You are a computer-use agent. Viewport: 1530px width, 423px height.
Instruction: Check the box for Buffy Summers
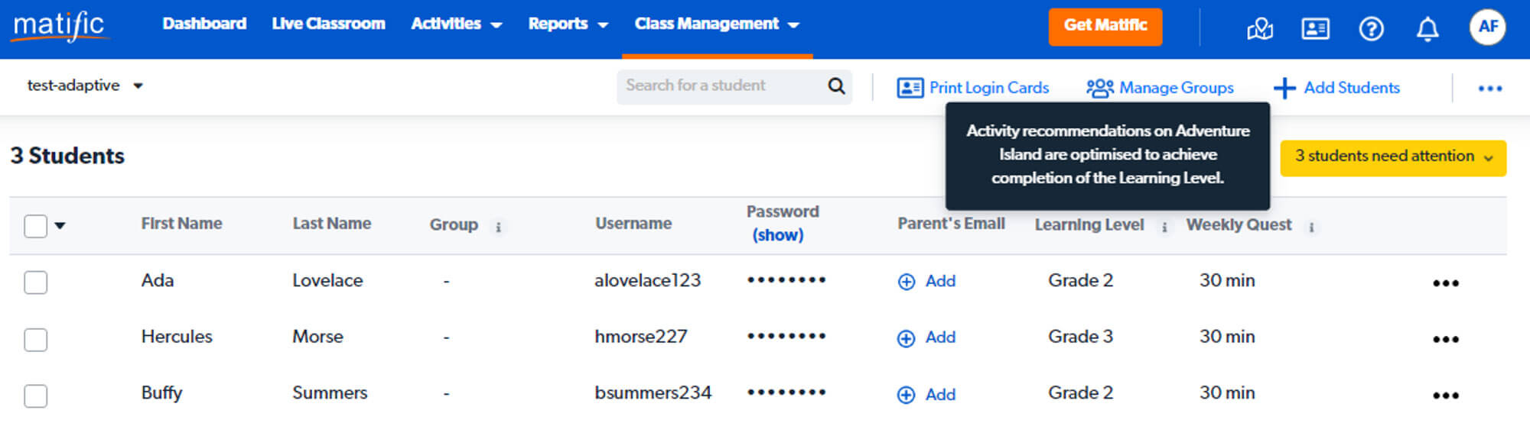pos(36,396)
